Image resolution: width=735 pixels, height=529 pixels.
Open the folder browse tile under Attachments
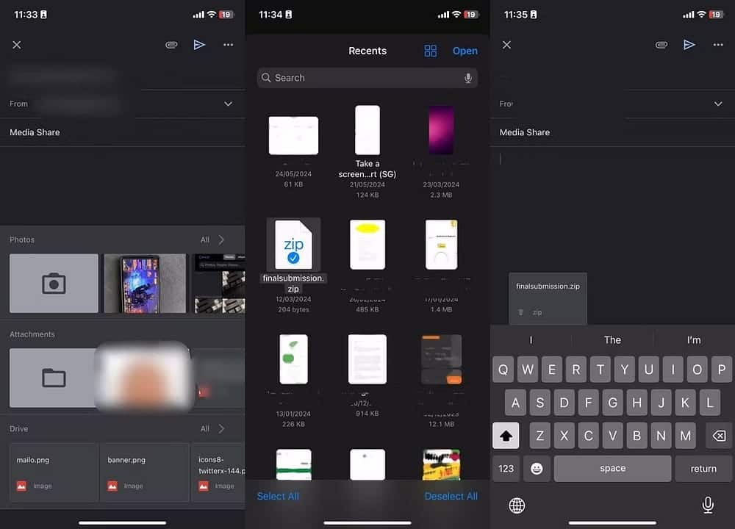53,378
